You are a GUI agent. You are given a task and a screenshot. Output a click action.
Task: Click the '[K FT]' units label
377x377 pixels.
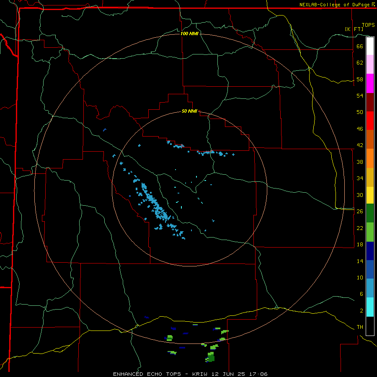point(354,29)
